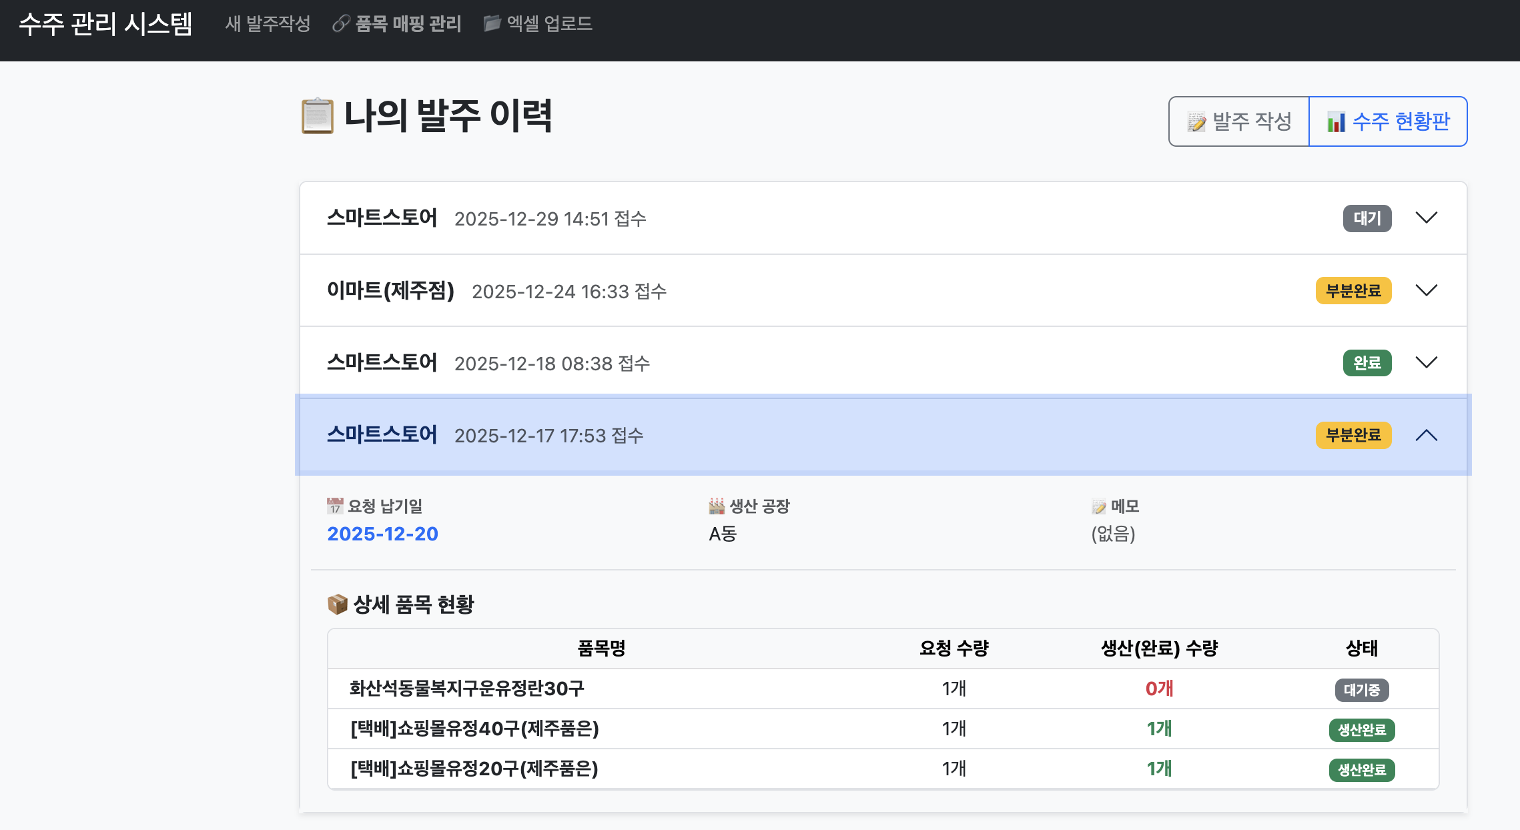
Task: Click the calendar icon next to 요청 납기일
Action: (335, 506)
